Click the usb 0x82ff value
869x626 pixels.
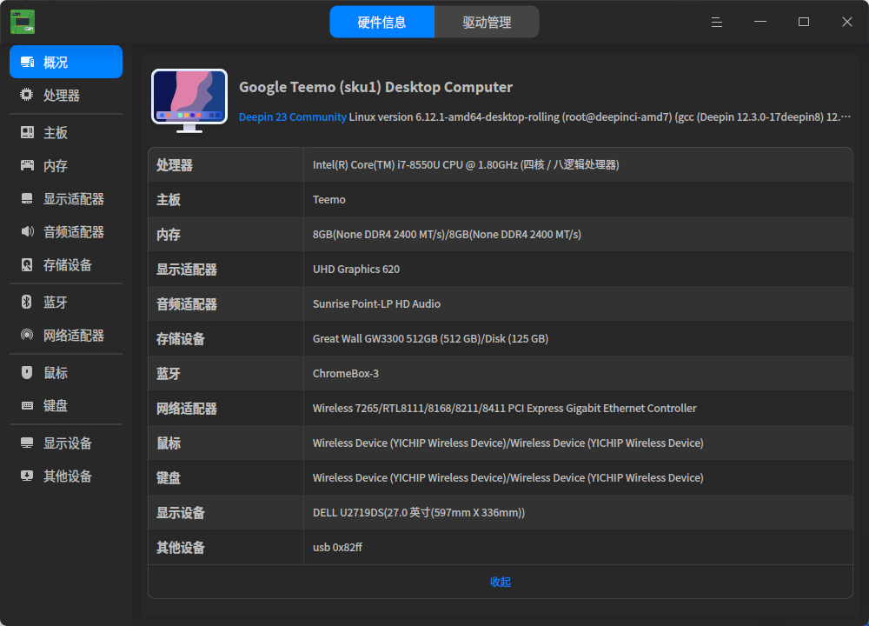point(337,547)
